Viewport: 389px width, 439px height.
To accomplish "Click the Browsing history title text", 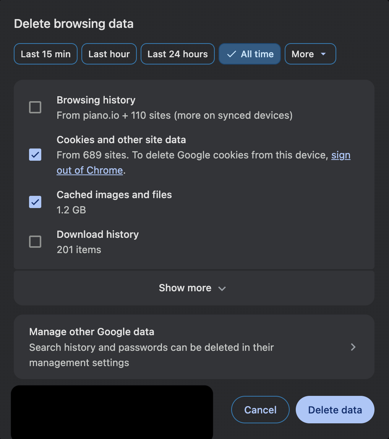I will pos(96,100).
